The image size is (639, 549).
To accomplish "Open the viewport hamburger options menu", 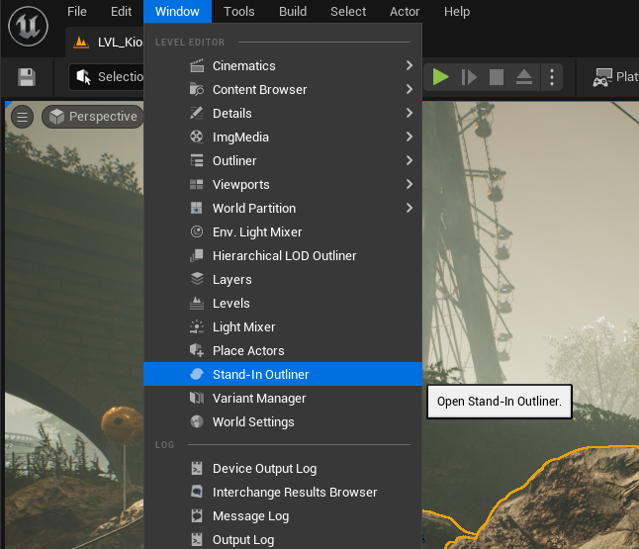I will (x=23, y=117).
